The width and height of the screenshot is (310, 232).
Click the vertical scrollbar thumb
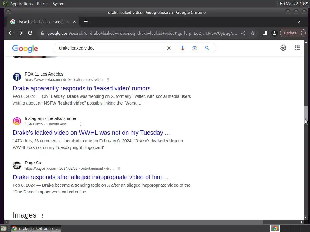click(x=306, y=114)
